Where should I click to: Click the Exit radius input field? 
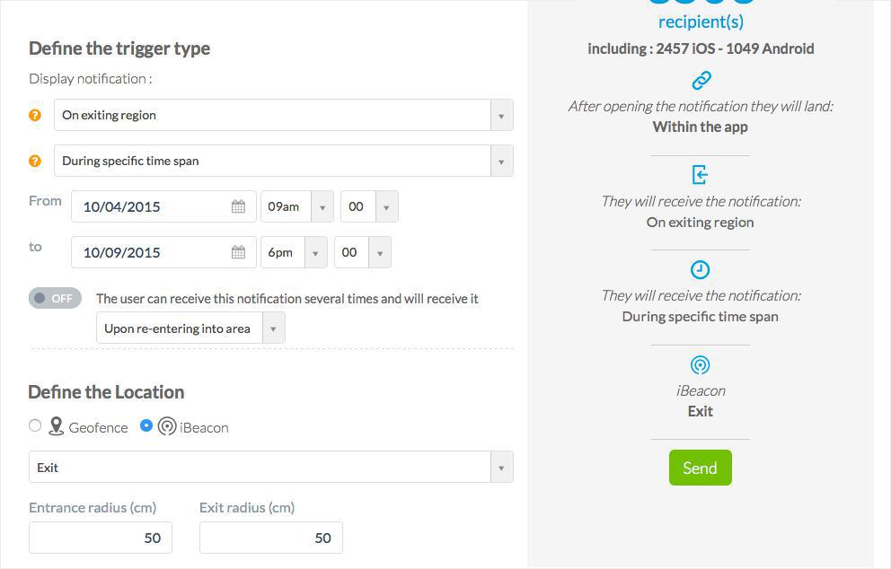point(271,538)
